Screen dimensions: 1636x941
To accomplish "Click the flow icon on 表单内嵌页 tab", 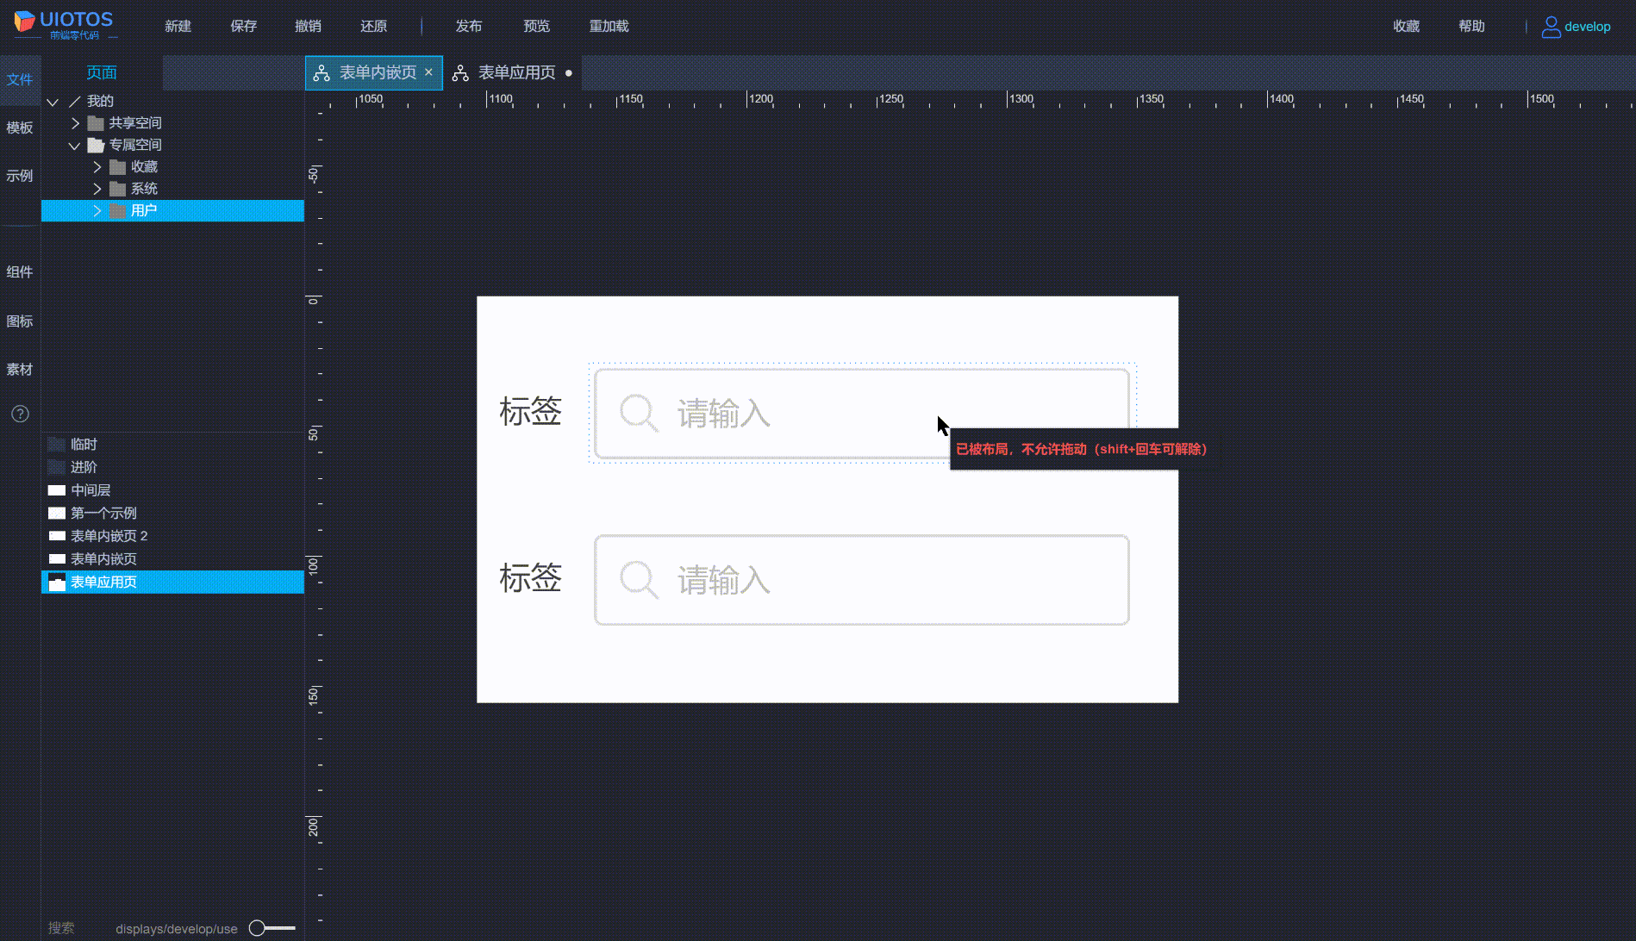I will 322,72.
